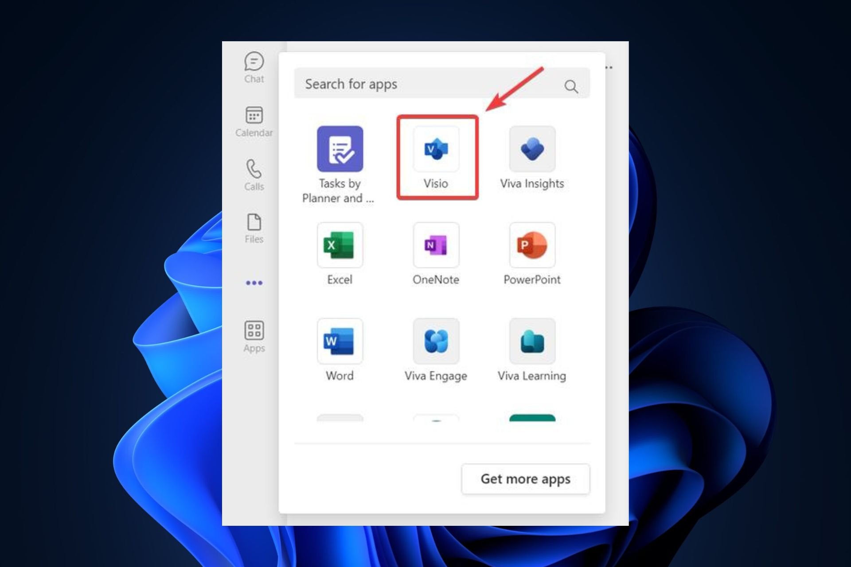The width and height of the screenshot is (851, 567).
Task: Click the "Tasks by Planner and ..." label
Action: pyautogui.click(x=339, y=190)
